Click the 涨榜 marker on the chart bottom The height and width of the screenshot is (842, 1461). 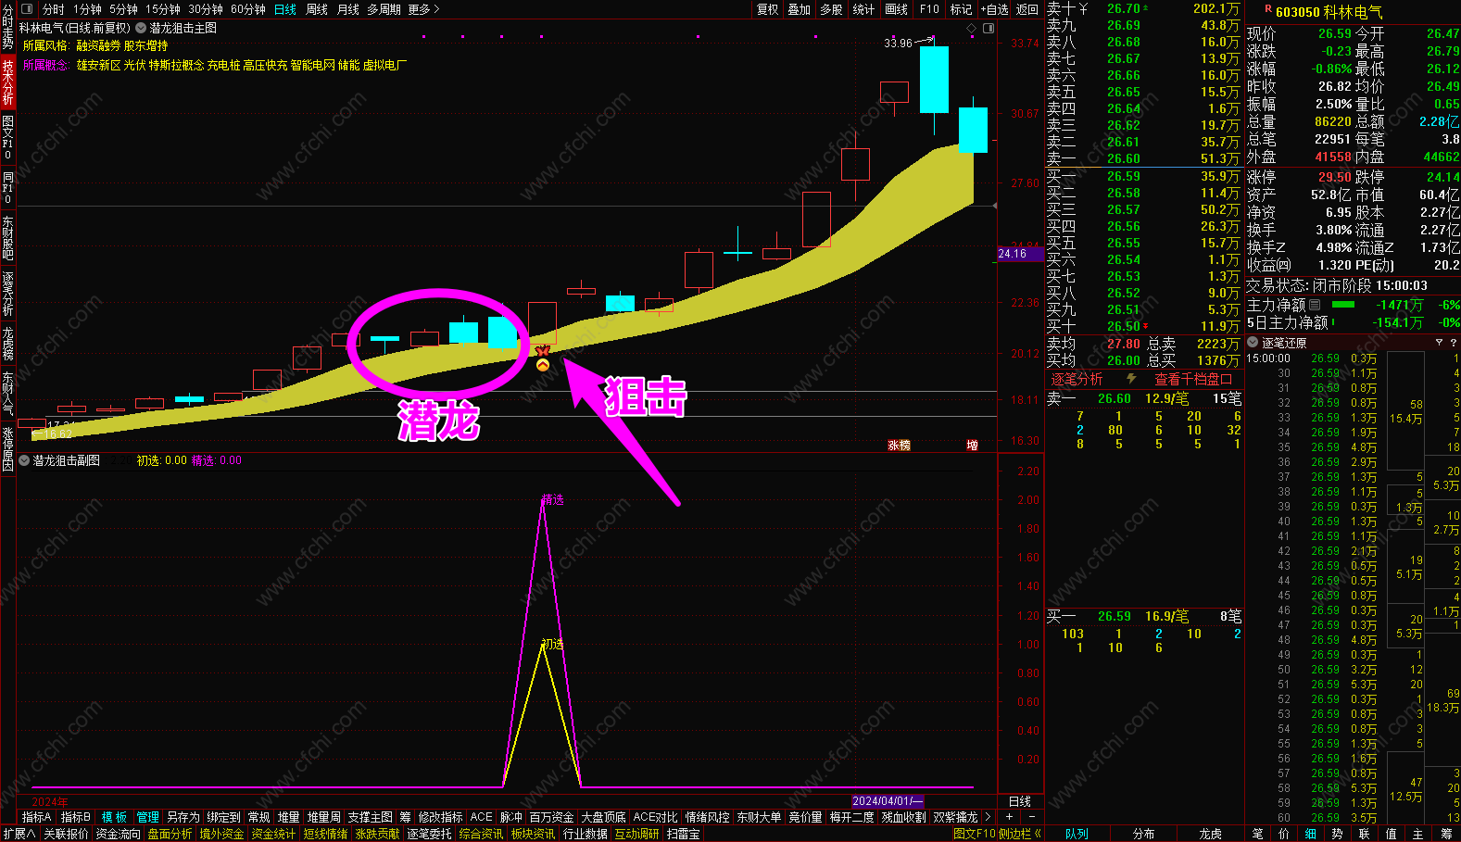pos(899,446)
